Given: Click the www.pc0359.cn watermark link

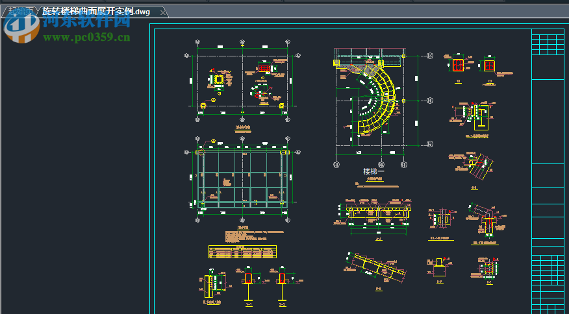Looking at the screenshot, I should pyautogui.click(x=86, y=38).
